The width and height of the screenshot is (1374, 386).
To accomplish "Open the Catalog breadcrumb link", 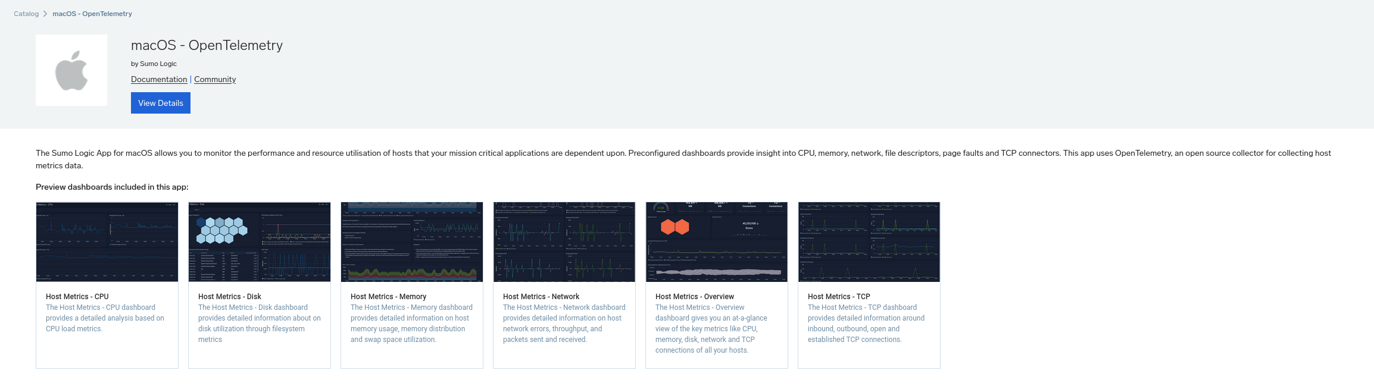I will [x=26, y=14].
